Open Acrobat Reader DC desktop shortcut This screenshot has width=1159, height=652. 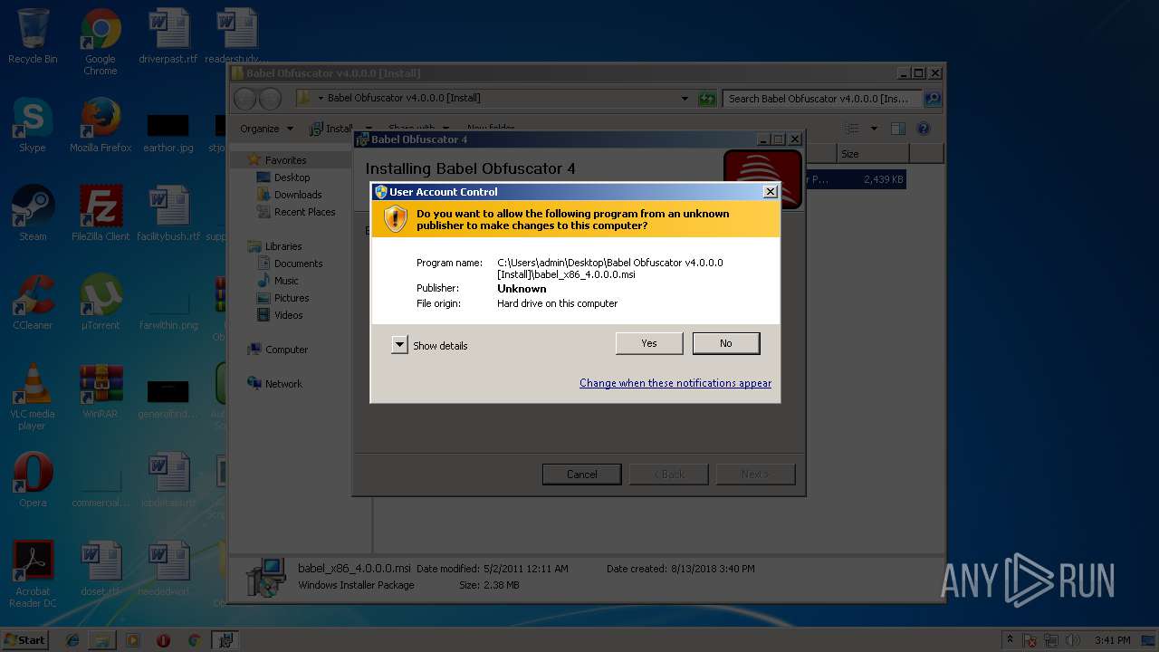[33, 575]
